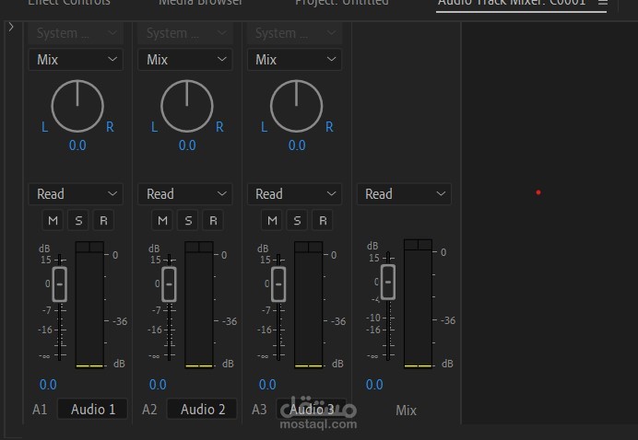Click Audio 2 track name field
The image size is (638, 440).
[202, 409]
